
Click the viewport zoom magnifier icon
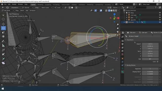[118, 25]
